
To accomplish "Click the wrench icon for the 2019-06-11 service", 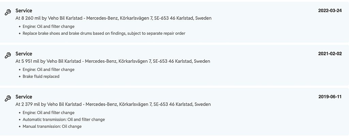I will (8, 98).
